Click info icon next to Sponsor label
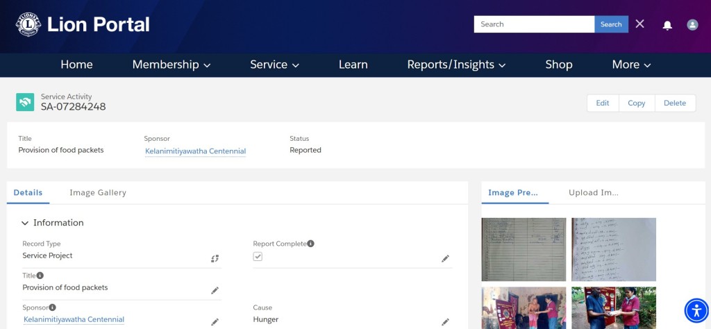The width and height of the screenshot is (711, 329). (53, 307)
